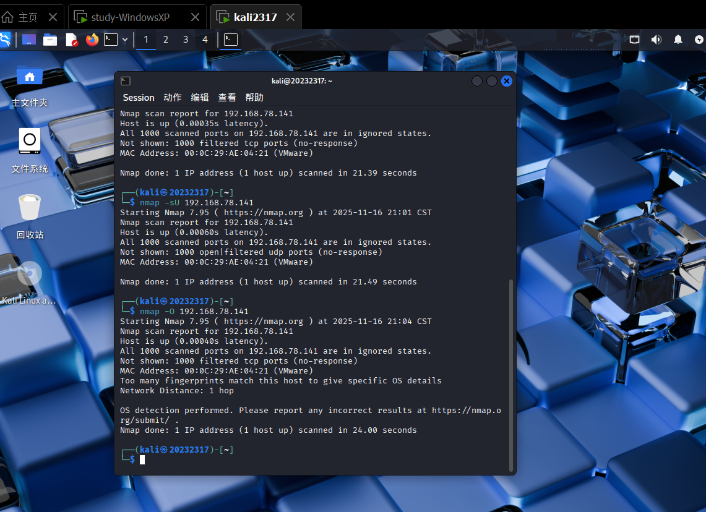
Task: Open the 编辑 menu in terminal
Action: [x=199, y=98]
